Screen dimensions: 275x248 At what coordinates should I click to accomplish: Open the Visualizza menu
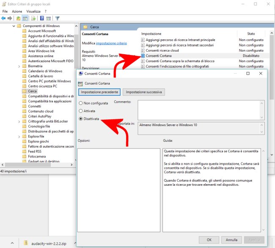[33, 11]
